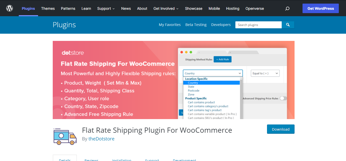Viewport: 346px width, 161px height.
Task: Click the plugin title heading text
Action: tap(157, 130)
